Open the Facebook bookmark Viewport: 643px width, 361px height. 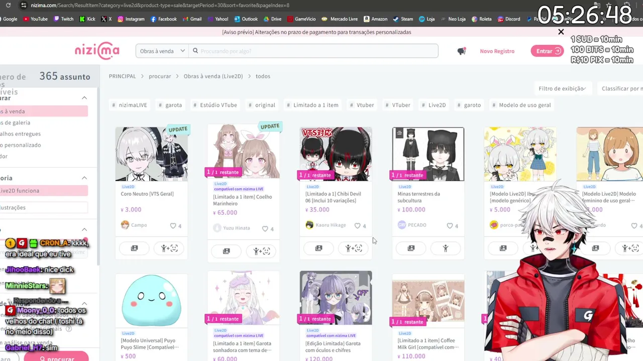coord(163,19)
